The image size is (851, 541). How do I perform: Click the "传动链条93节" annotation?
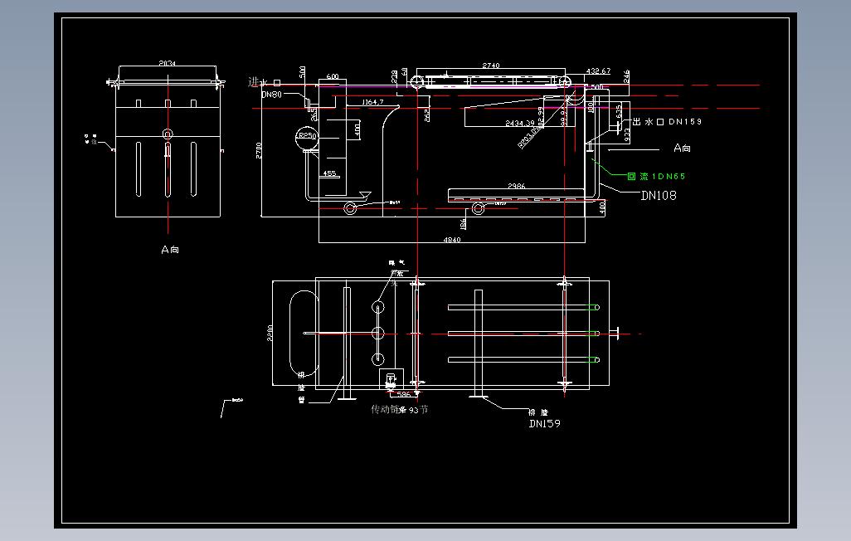[x=400, y=410]
